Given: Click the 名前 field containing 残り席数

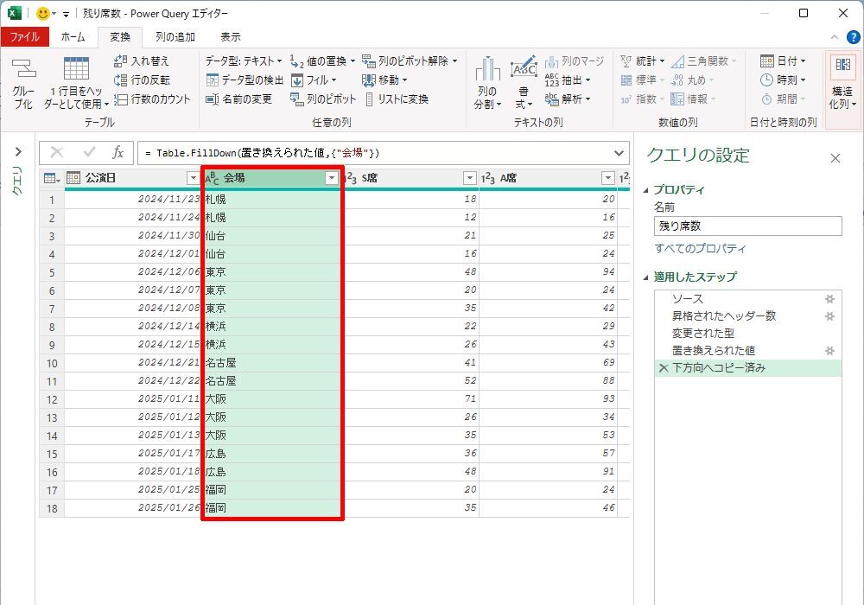Looking at the screenshot, I should [x=746, y=226].
